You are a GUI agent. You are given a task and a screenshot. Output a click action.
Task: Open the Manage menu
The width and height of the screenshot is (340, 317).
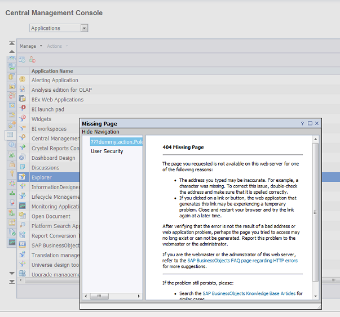click(28, 46)
